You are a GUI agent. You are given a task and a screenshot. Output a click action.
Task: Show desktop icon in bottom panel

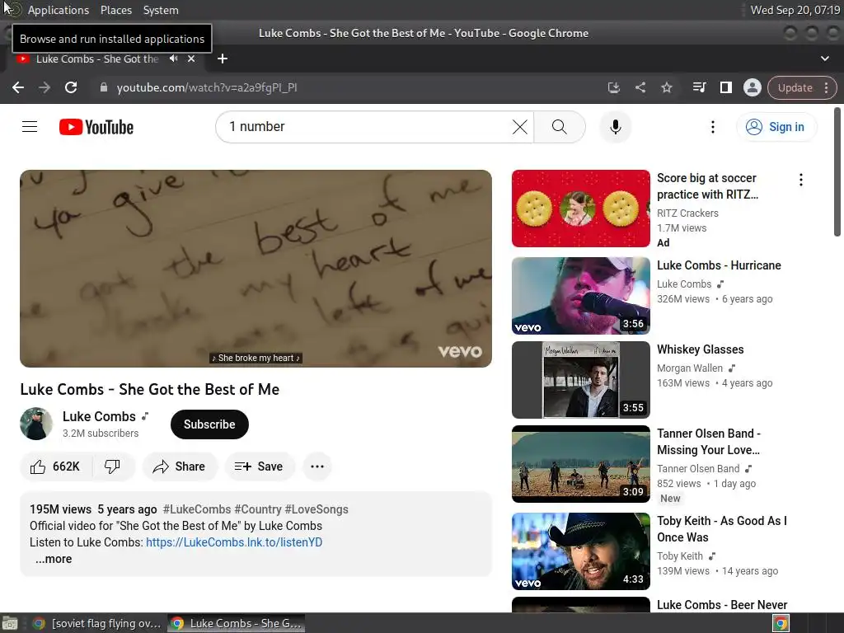[x=10, y=623]
